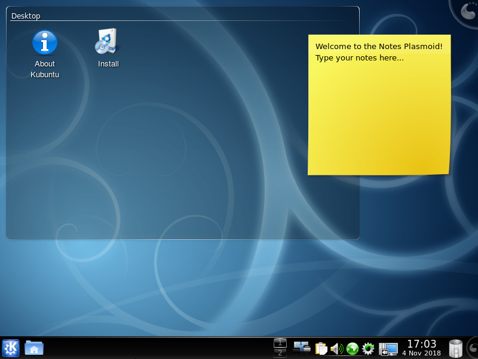Open the home folder from the panel
This screenshot has height=359, width=478.
pos(34,348)
